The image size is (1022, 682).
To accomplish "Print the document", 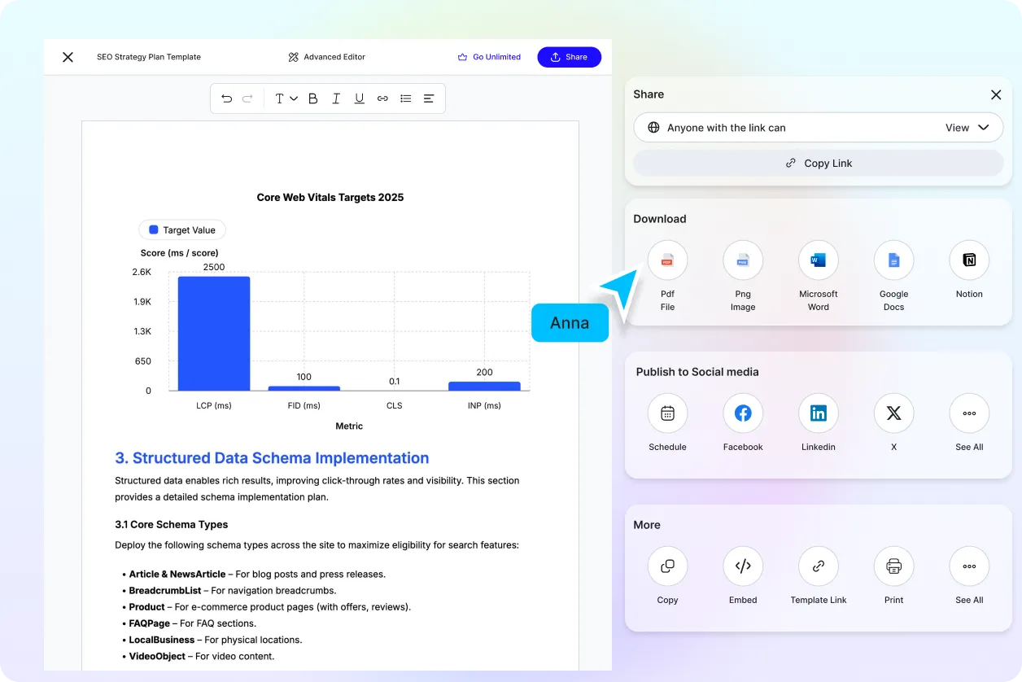I will click(893, 566).
